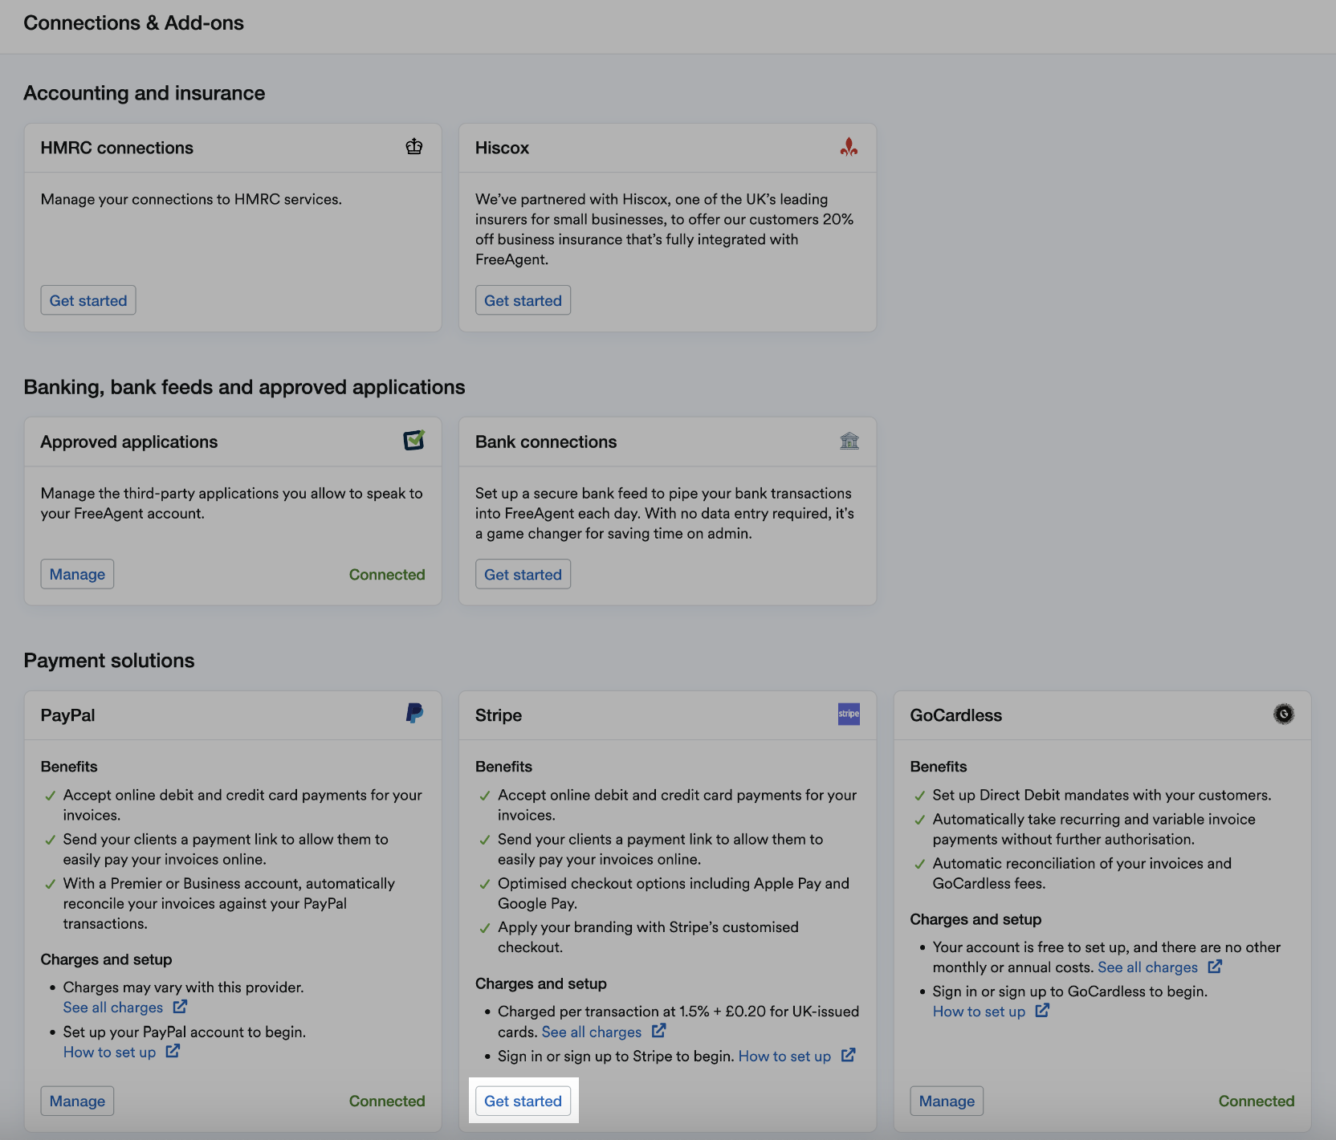Click the Accounting and insurance section heading

click(x=145, y=93)
